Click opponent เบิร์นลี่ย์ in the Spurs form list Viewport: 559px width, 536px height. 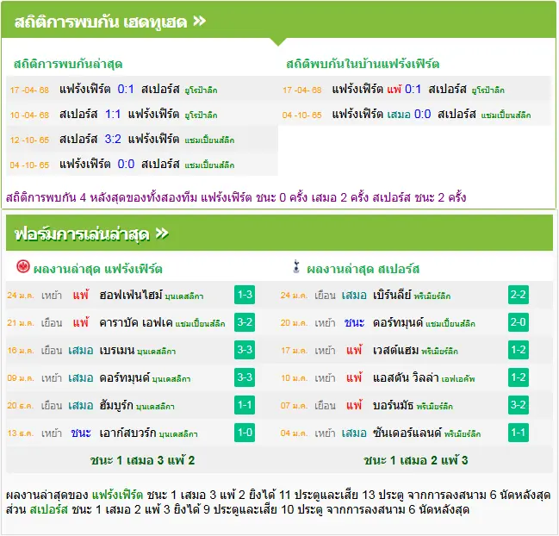(x=392, y=295)
